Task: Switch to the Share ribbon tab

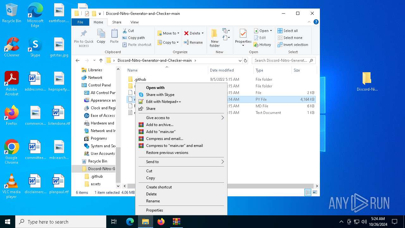Action: click(x=117, y=22)
